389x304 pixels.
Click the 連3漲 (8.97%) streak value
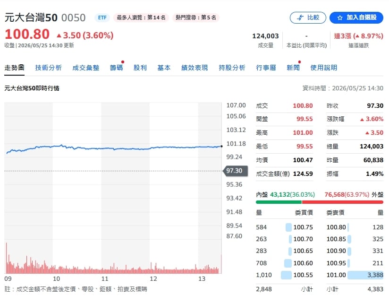tap(358, 36)
